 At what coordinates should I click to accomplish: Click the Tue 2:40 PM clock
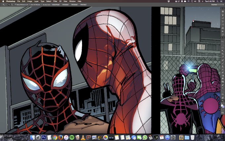pyautogui.click(x=210, y=1)
